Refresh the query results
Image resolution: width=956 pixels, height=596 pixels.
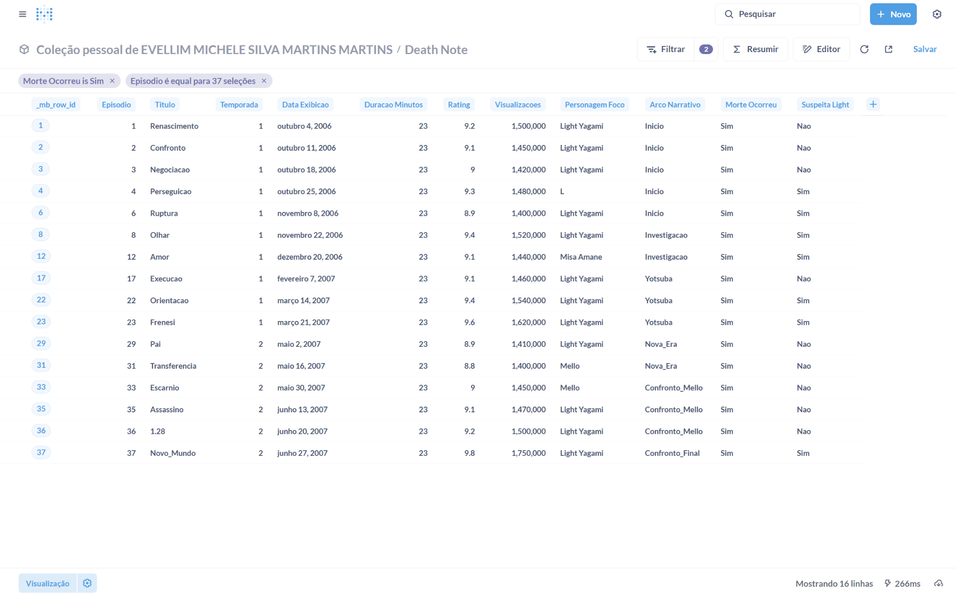(x=864, y=49)
